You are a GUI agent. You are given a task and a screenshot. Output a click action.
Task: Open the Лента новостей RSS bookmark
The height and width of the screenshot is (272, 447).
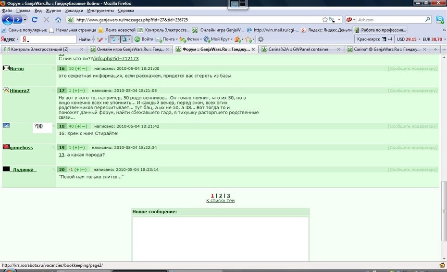(x=117, y=30)
